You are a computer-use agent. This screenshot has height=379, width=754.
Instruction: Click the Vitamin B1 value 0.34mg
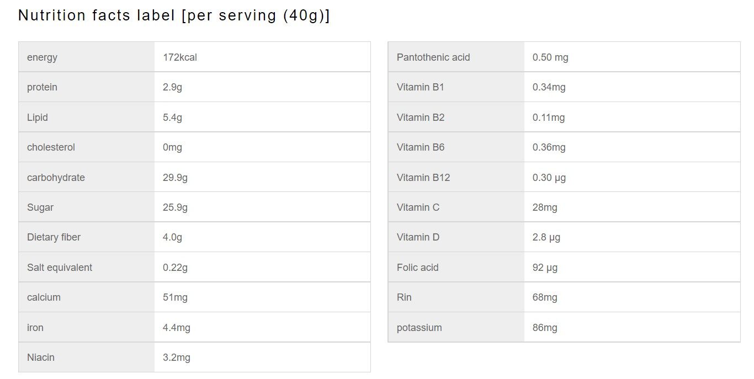549,87
